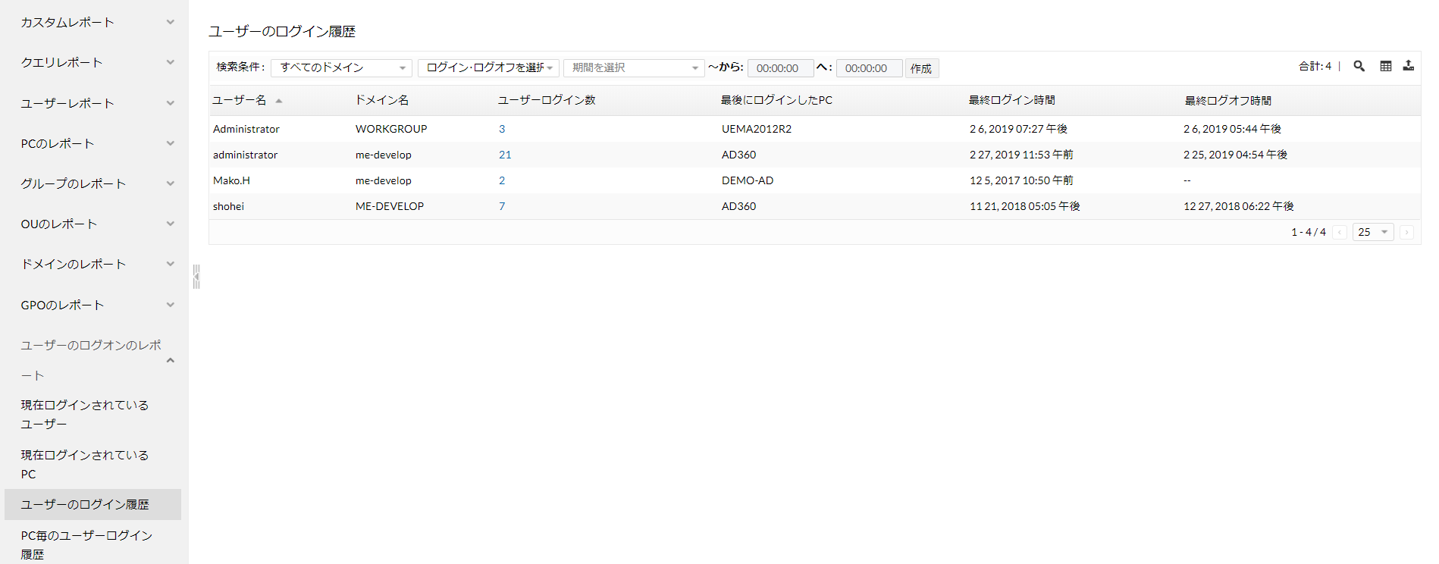
Task: Expand the ドメインのレポート section
Action: pyautogui.click(x=171, y=264)
